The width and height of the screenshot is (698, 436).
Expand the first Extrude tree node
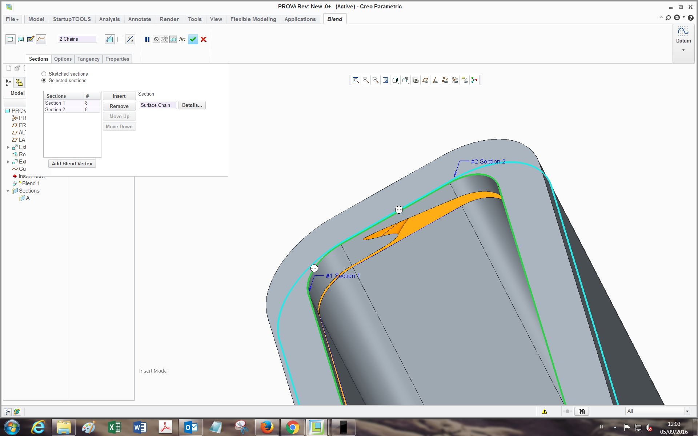tap(8, 147)
